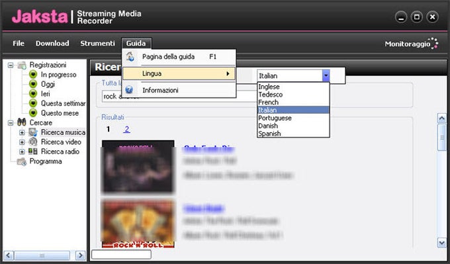The height and width of the screenshot is (264, 450).
Task: Select Ieri recordings item
Action: click(x=46, y=94)
